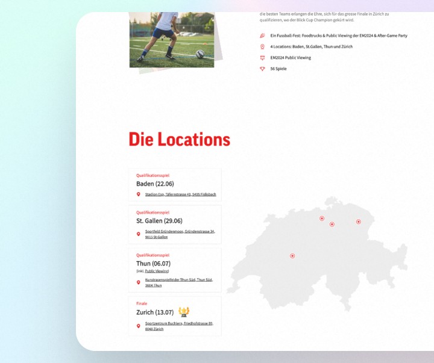434x363 pixels.
Task: Select the Zurich marker on Switzerland map
Action: point(332,224)
